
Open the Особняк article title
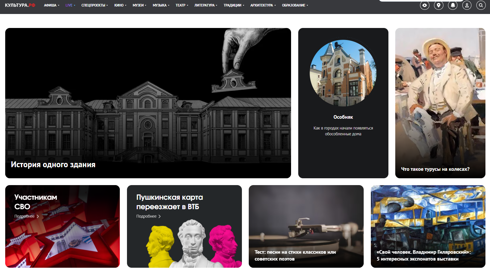pyautogui.click(x=343, y=117)
